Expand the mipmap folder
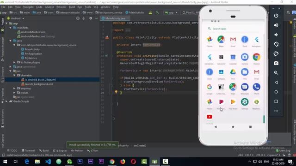 point(14,88)
